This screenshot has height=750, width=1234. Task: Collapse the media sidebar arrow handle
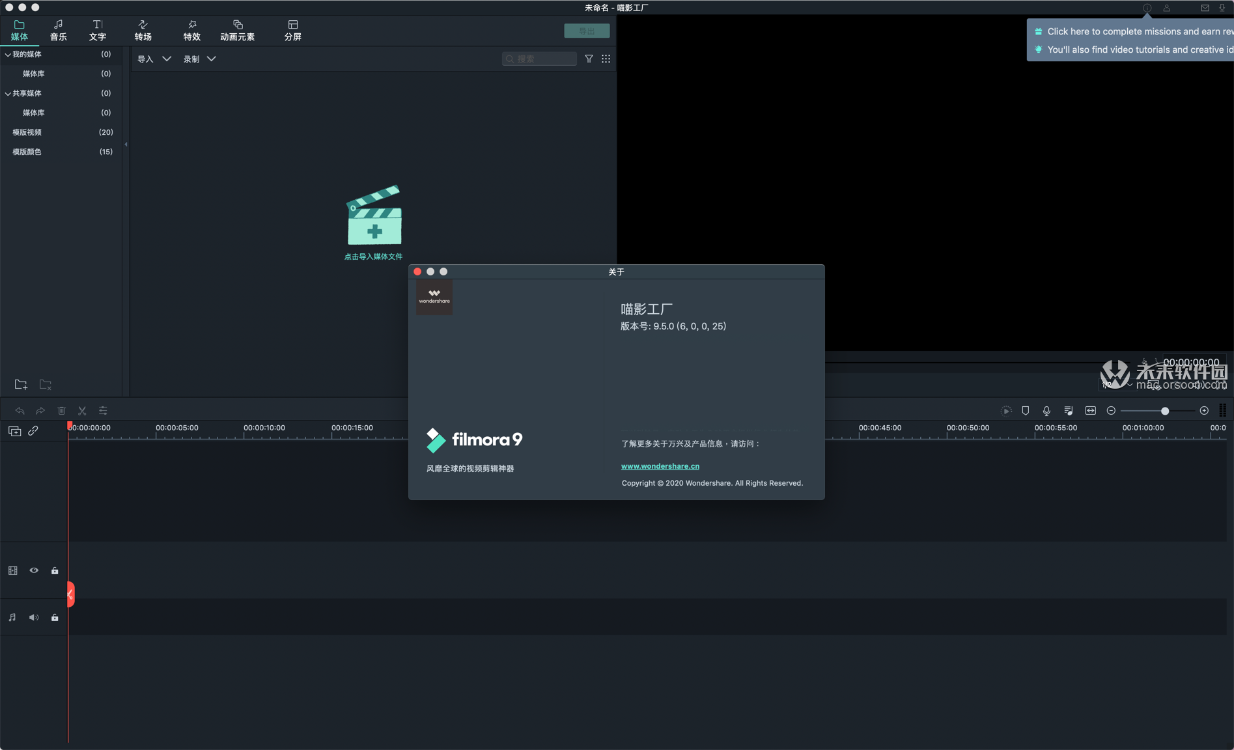tap(126, 145)
